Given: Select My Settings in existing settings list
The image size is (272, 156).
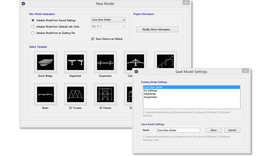Looking at the screenshot, I should [x=150, y=91].
